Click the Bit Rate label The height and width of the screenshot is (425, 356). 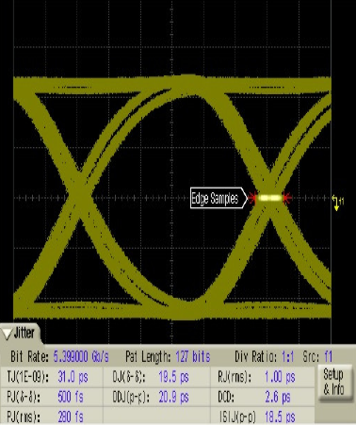click(x=29, y=356)
